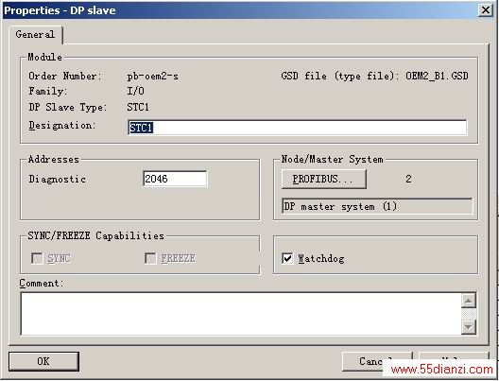499x381 pixels.
Task: Confirm the dialog with the OK button
Action: 43,361
